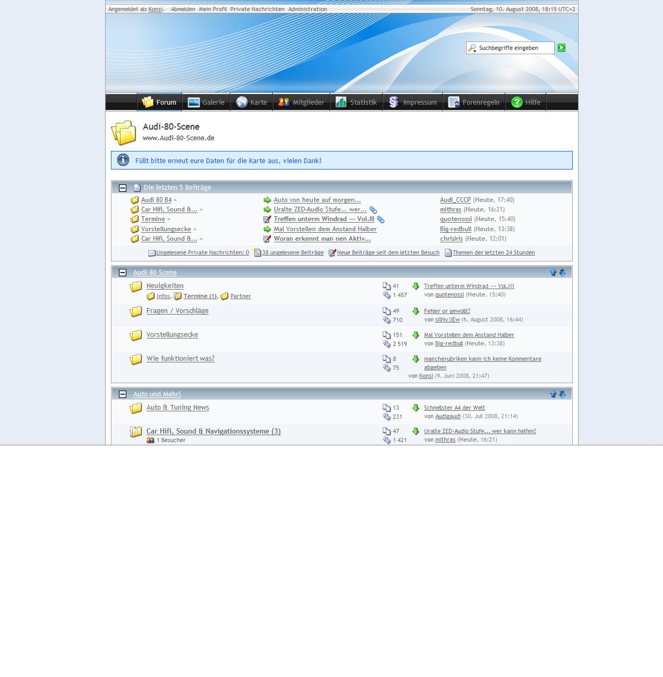The height and width of the screenshot is (677, 663).
Task: Click blue down arrow in Auto und Mehr header
Action: (563, 394)
